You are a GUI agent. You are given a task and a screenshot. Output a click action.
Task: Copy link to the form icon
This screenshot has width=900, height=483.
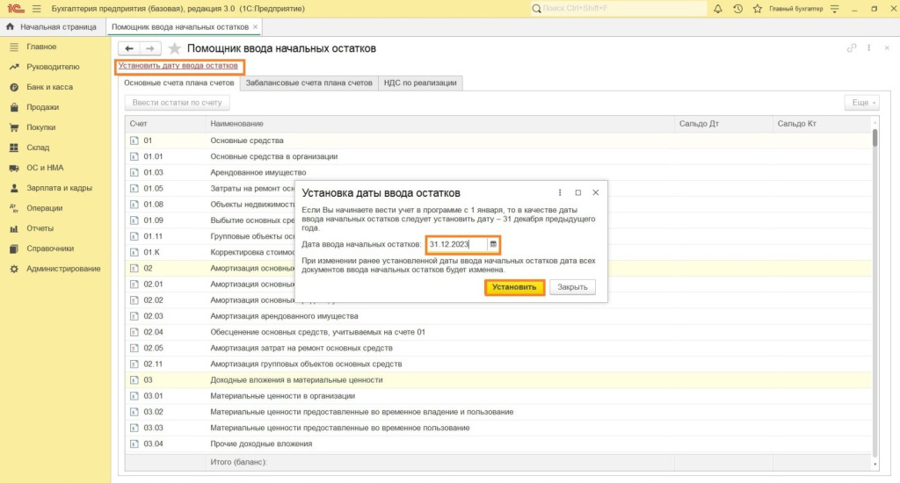tap(851, 48)
